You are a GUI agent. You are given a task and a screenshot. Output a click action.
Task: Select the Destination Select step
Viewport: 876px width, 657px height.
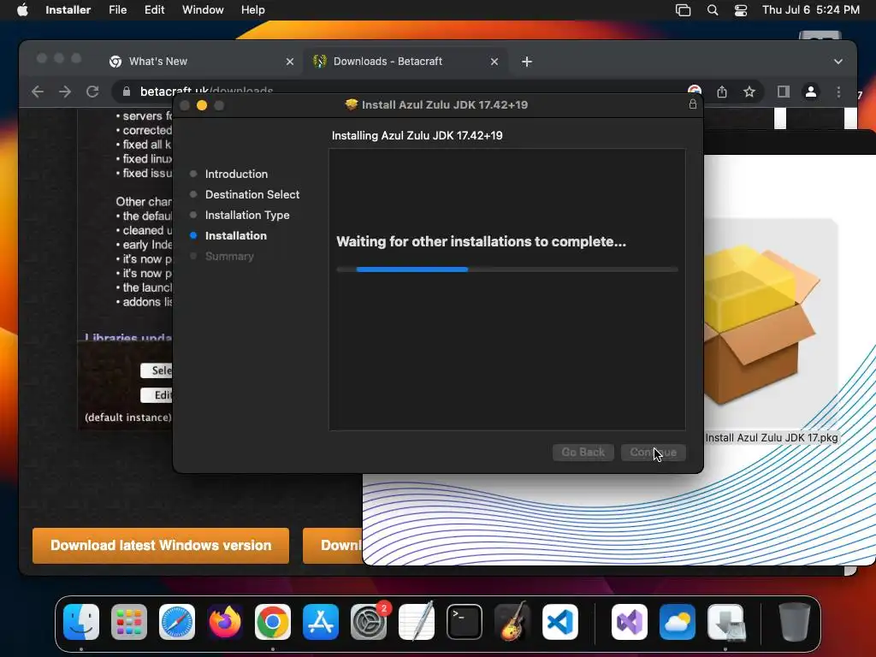(252, 194)
